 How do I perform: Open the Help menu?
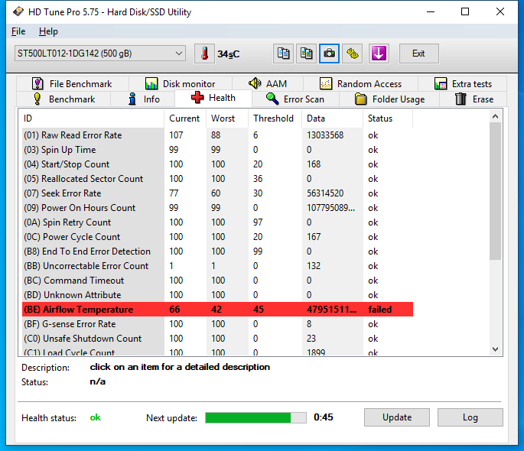(48, 31)
